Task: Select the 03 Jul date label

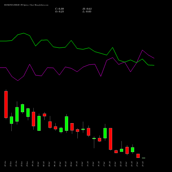Action: [x=49, y=164]
